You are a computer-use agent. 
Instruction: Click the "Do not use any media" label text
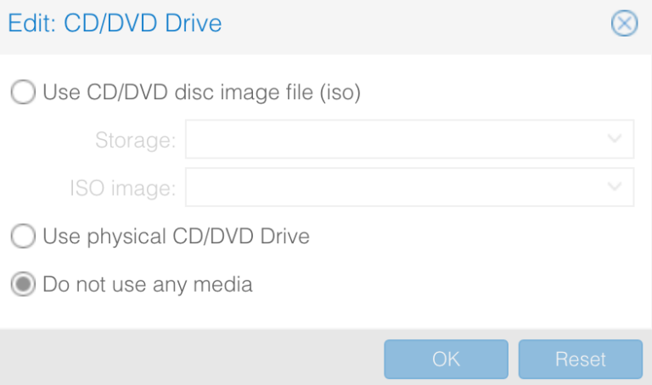tap(148, 285)
